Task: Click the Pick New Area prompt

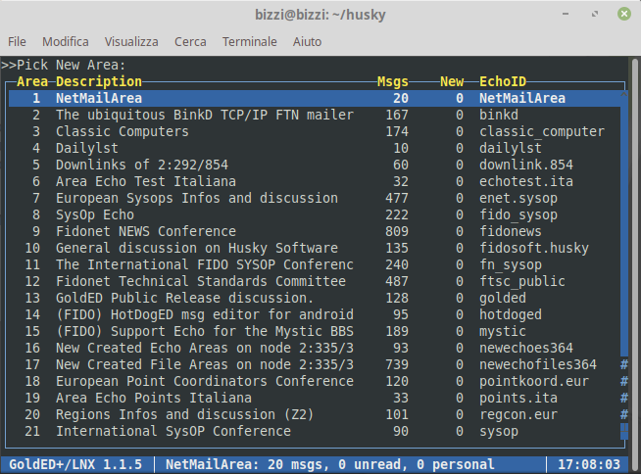Action: tap(64, 65)
